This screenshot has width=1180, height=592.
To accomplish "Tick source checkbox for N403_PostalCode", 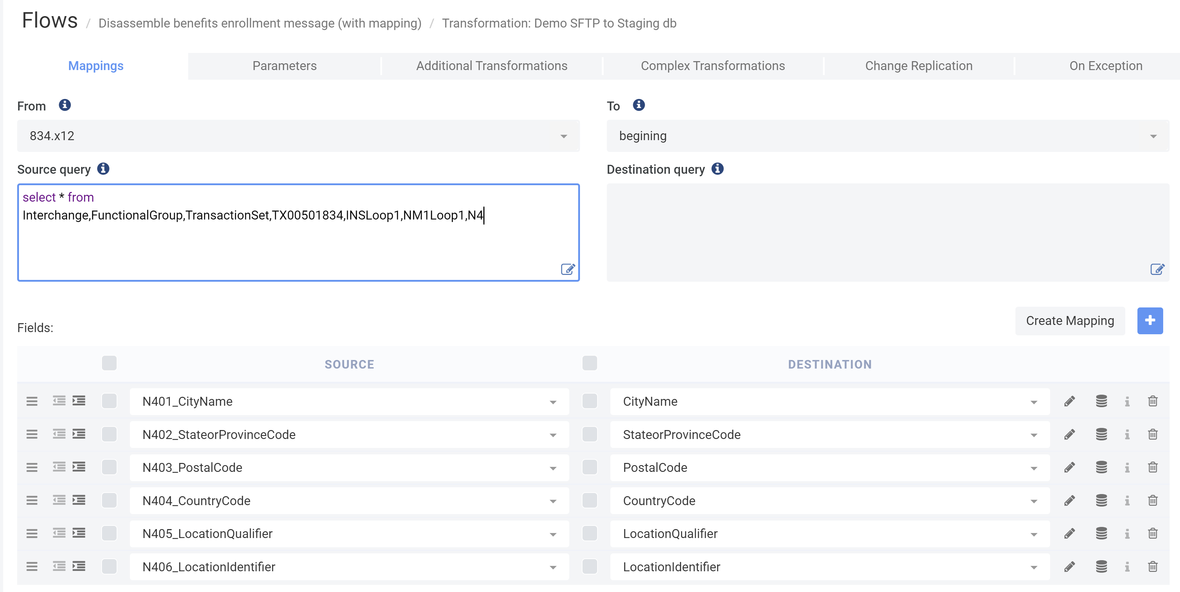I will [109, 468].
